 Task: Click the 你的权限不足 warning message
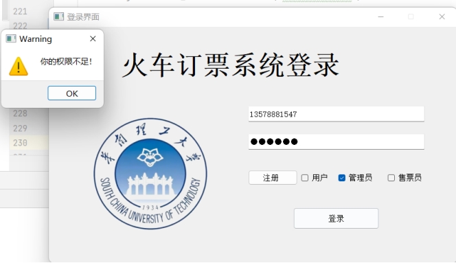pyautogui.click(x=66, y=61)
